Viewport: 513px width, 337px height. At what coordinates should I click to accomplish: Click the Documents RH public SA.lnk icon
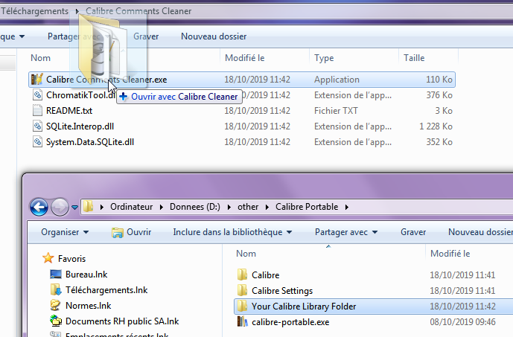56,321
